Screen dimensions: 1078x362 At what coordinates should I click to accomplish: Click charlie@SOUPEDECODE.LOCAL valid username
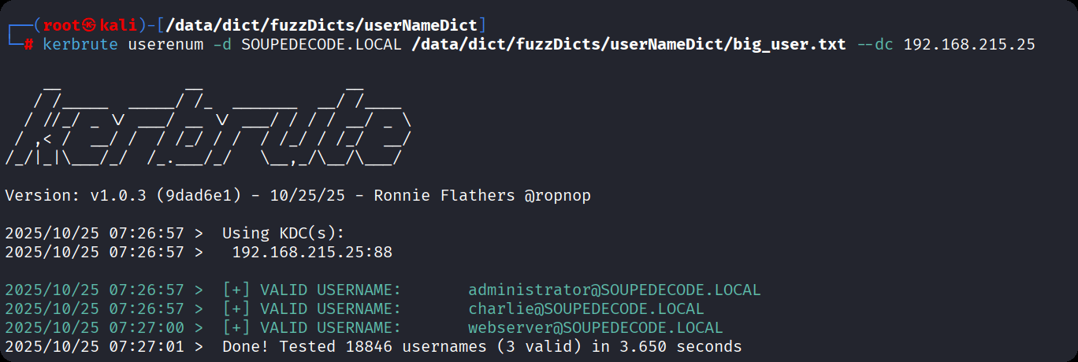[585, 308]
